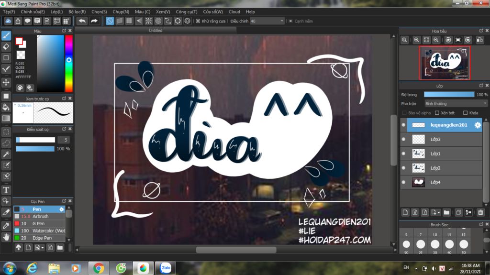
Task: Select the Edge Pen brush
Action: tap(39, 238)
